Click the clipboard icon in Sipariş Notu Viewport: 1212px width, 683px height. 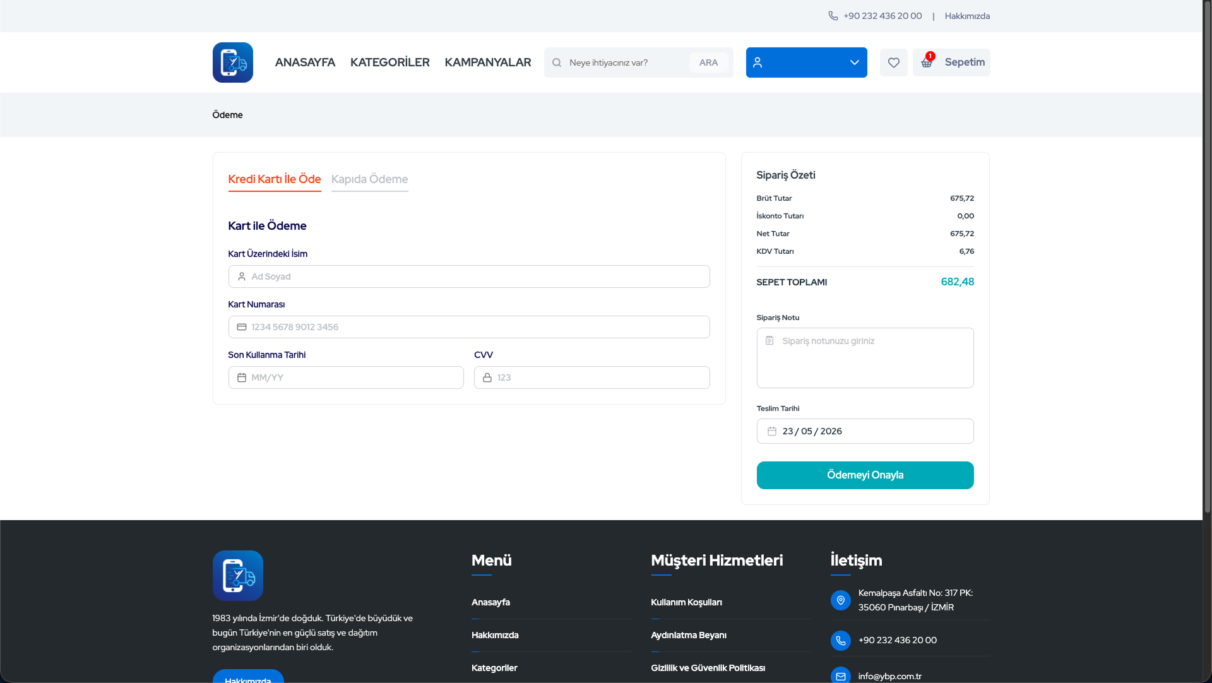(769, 341)
